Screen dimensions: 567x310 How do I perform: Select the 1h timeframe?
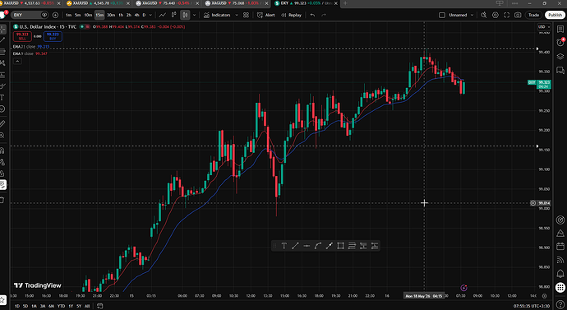[x=121, y=15]
